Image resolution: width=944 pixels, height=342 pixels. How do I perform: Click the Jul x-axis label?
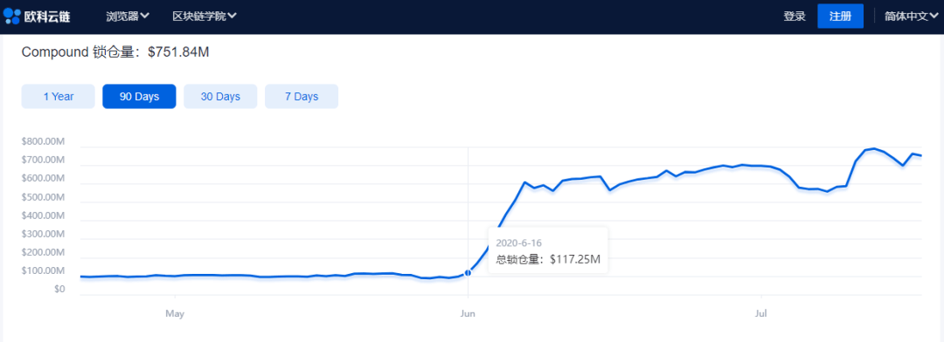tap(761, 314)
